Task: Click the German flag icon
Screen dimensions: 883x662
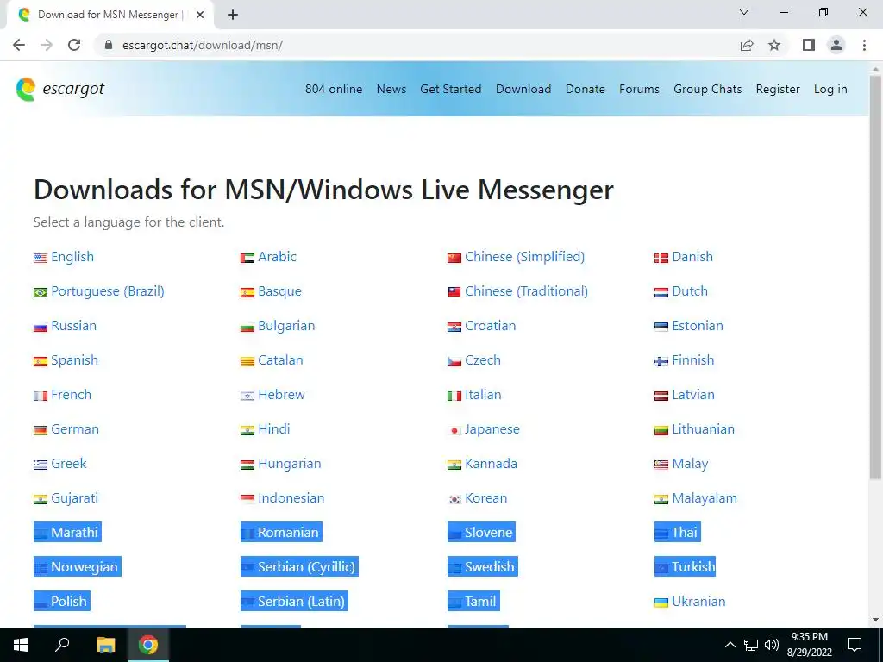Action: pyautogui.click(x=41, y=430)
